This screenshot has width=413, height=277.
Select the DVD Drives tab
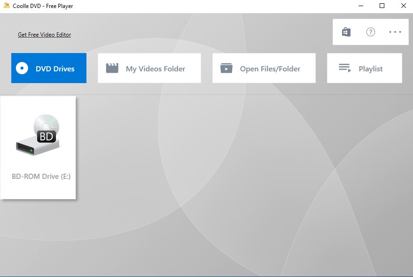48,68
